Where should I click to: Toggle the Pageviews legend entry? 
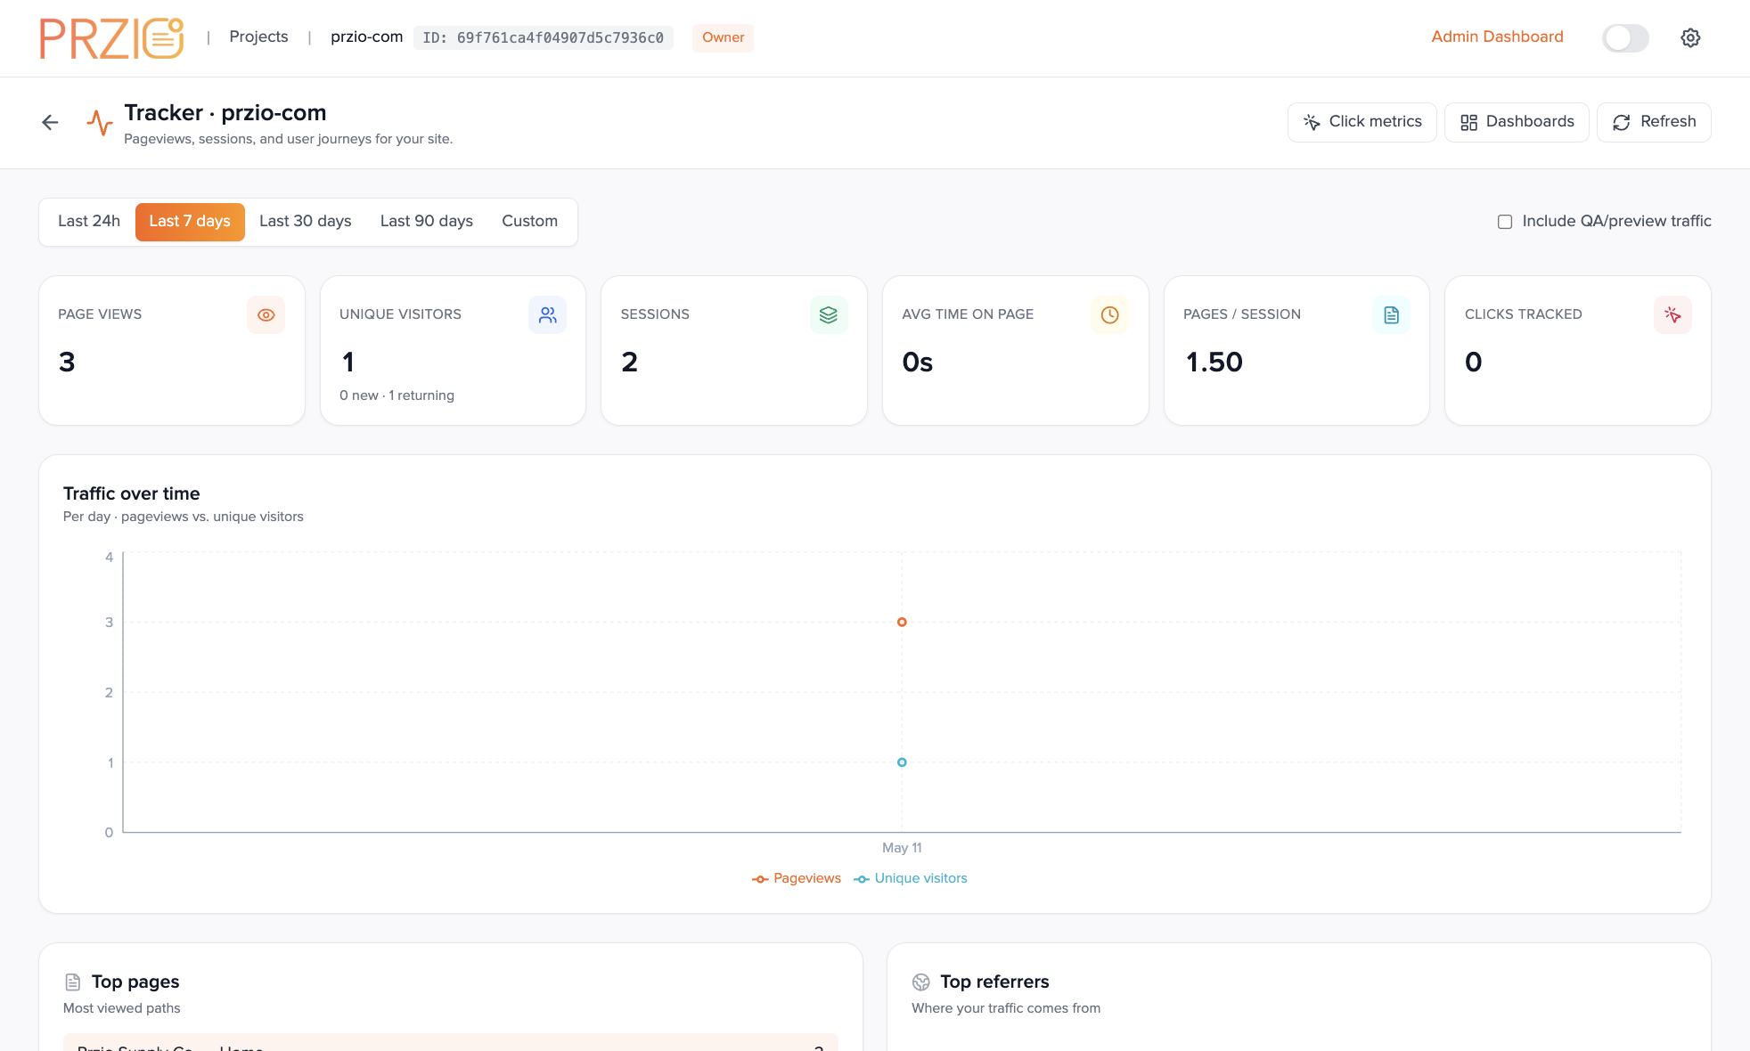coord(797,878)
